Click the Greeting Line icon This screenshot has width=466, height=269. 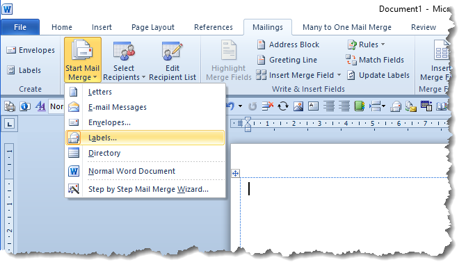pyautogui.click(x=261, y=60)
